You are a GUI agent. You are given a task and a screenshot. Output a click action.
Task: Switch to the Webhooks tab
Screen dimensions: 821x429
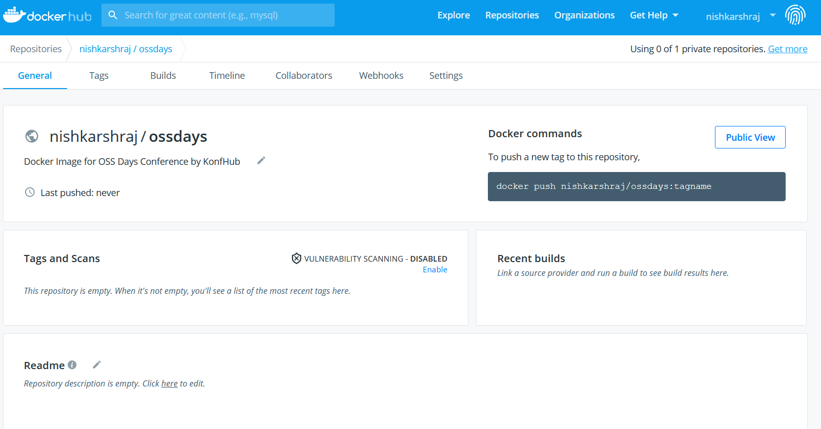381,76
